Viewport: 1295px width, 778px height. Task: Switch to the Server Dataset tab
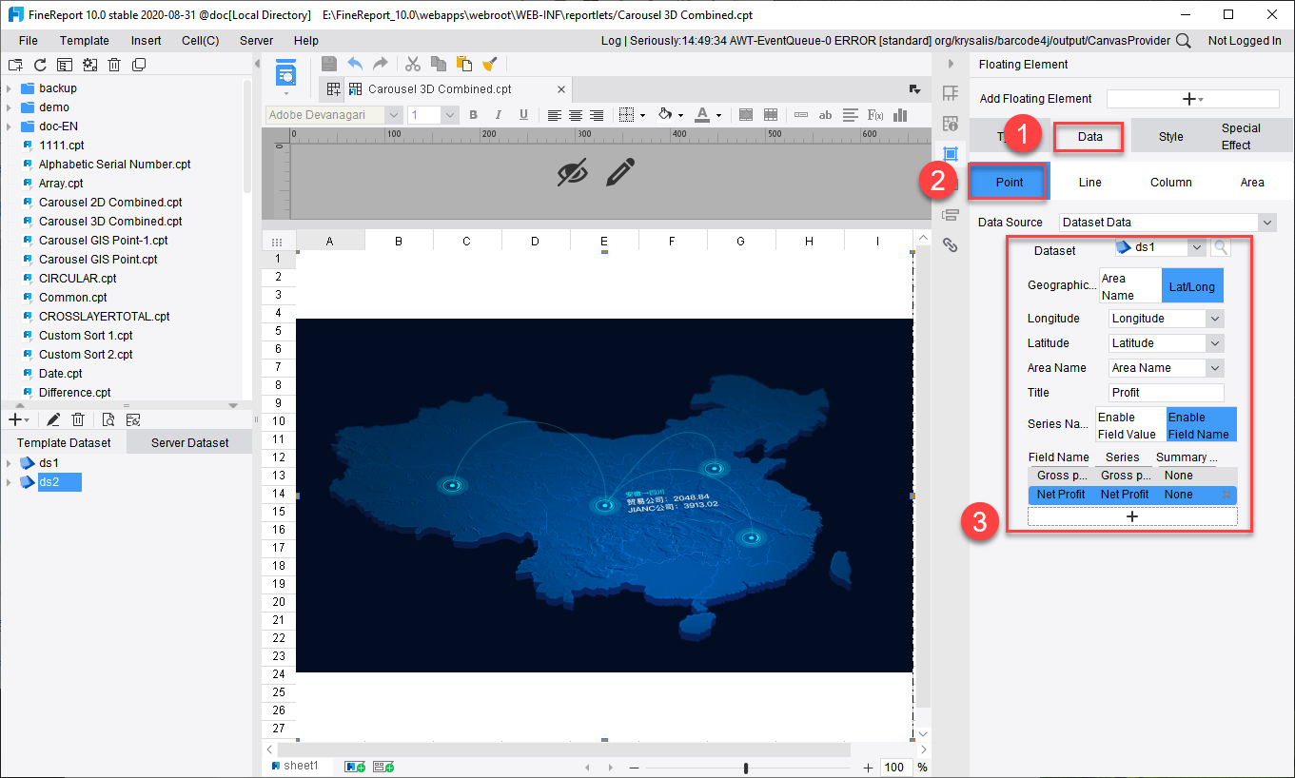point(189,442)
